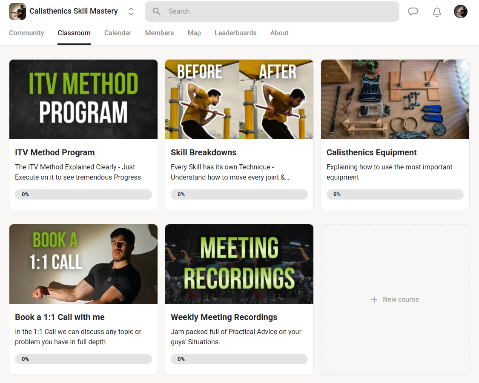The height and width of the screenshot is (383, 479).
Task: Open the ITV Method Program title
Action: pyautogui.click(x=54, y=152)
